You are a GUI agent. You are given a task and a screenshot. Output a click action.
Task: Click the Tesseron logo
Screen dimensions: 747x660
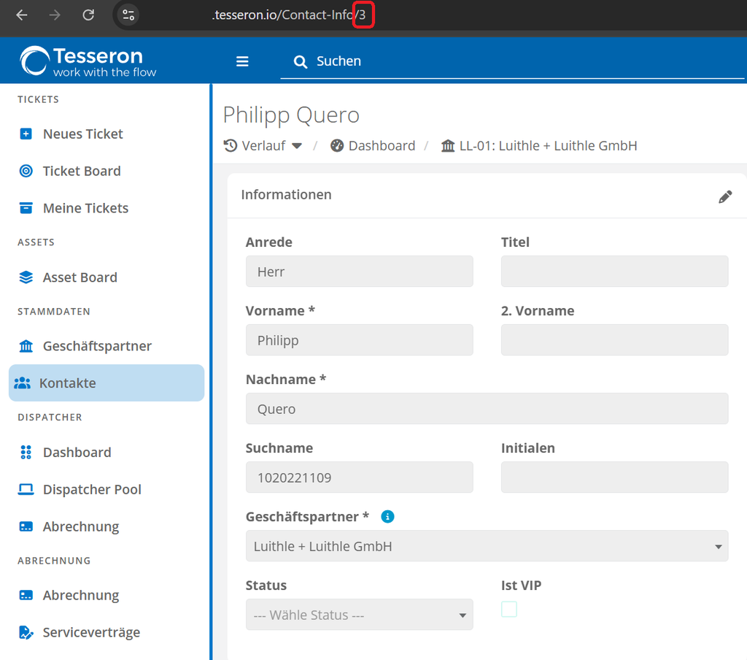coord(88,61)
